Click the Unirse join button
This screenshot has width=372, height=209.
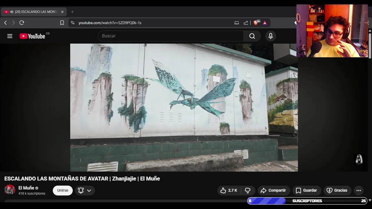[62, 190]
